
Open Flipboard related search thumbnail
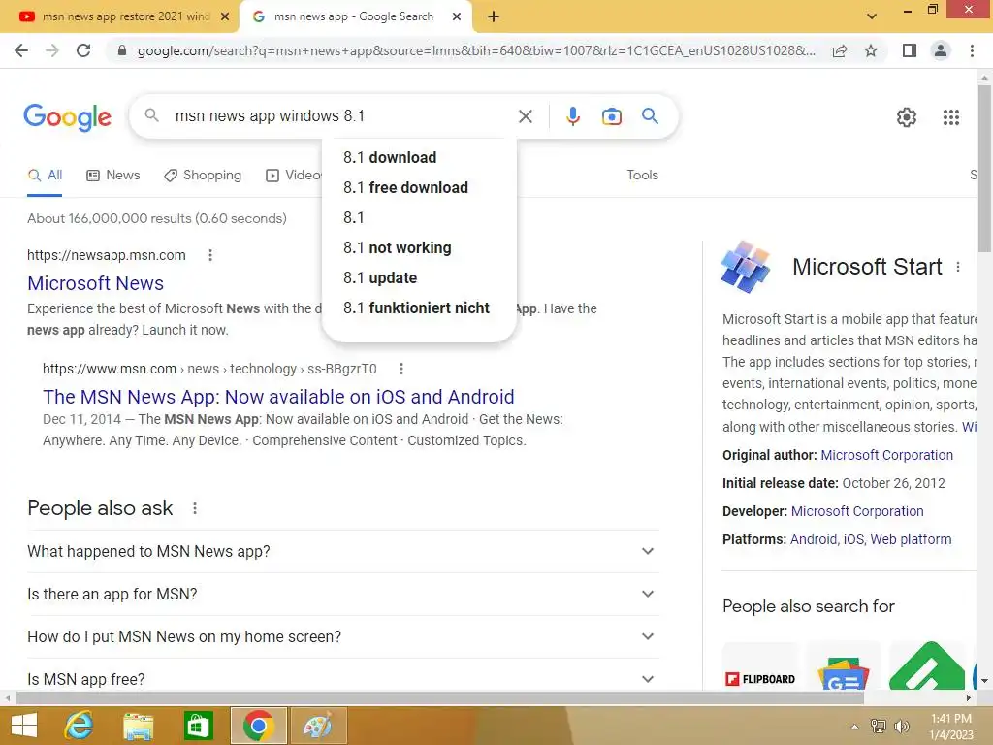tap(760, 666)
